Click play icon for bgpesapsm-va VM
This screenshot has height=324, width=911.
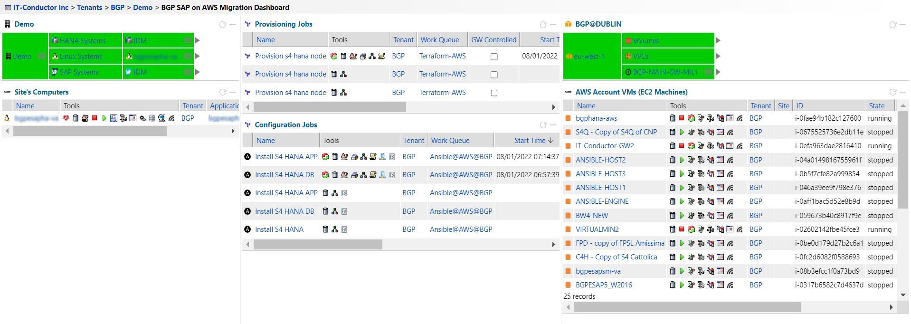[682, 271]
